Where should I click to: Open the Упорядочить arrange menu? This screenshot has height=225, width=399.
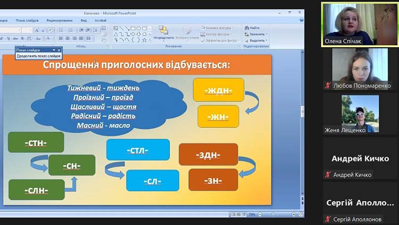point(164,32)
